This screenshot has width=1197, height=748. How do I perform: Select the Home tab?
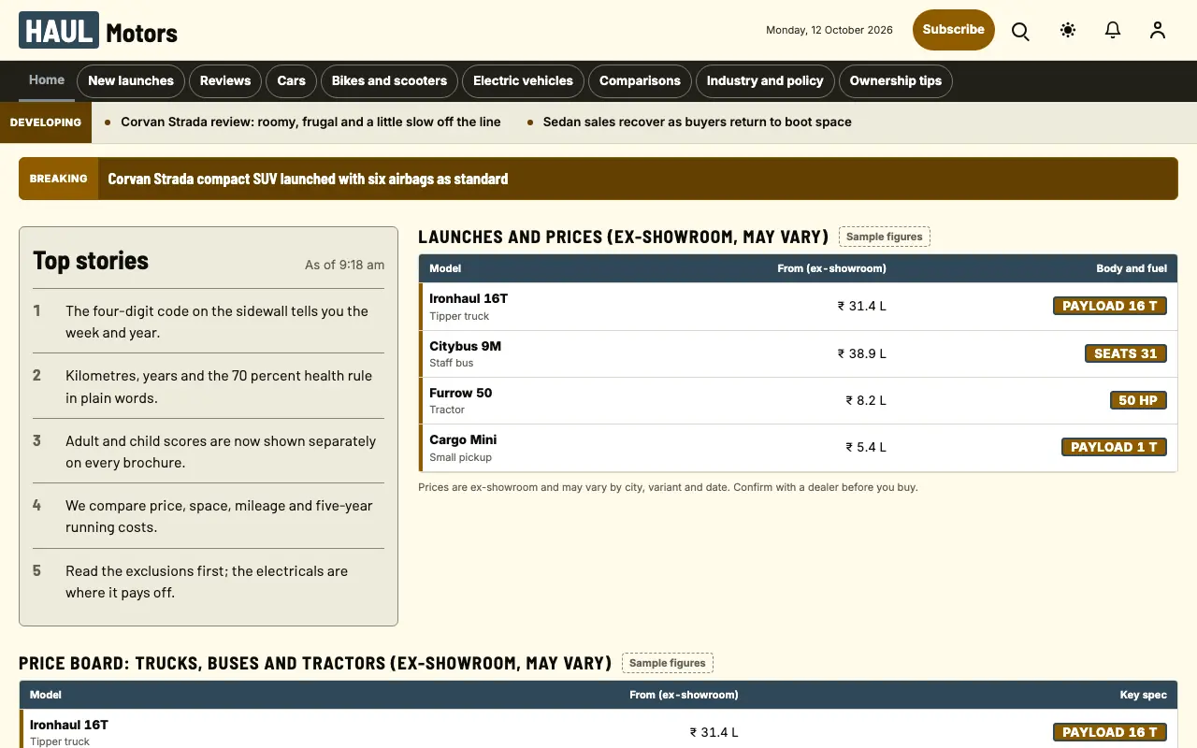pyautogui.click(x=47, y=80)
